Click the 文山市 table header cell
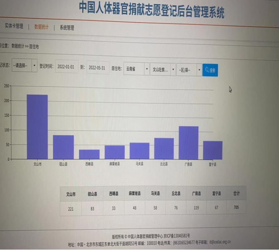279x250 pixels. click(x=71, y=194)
